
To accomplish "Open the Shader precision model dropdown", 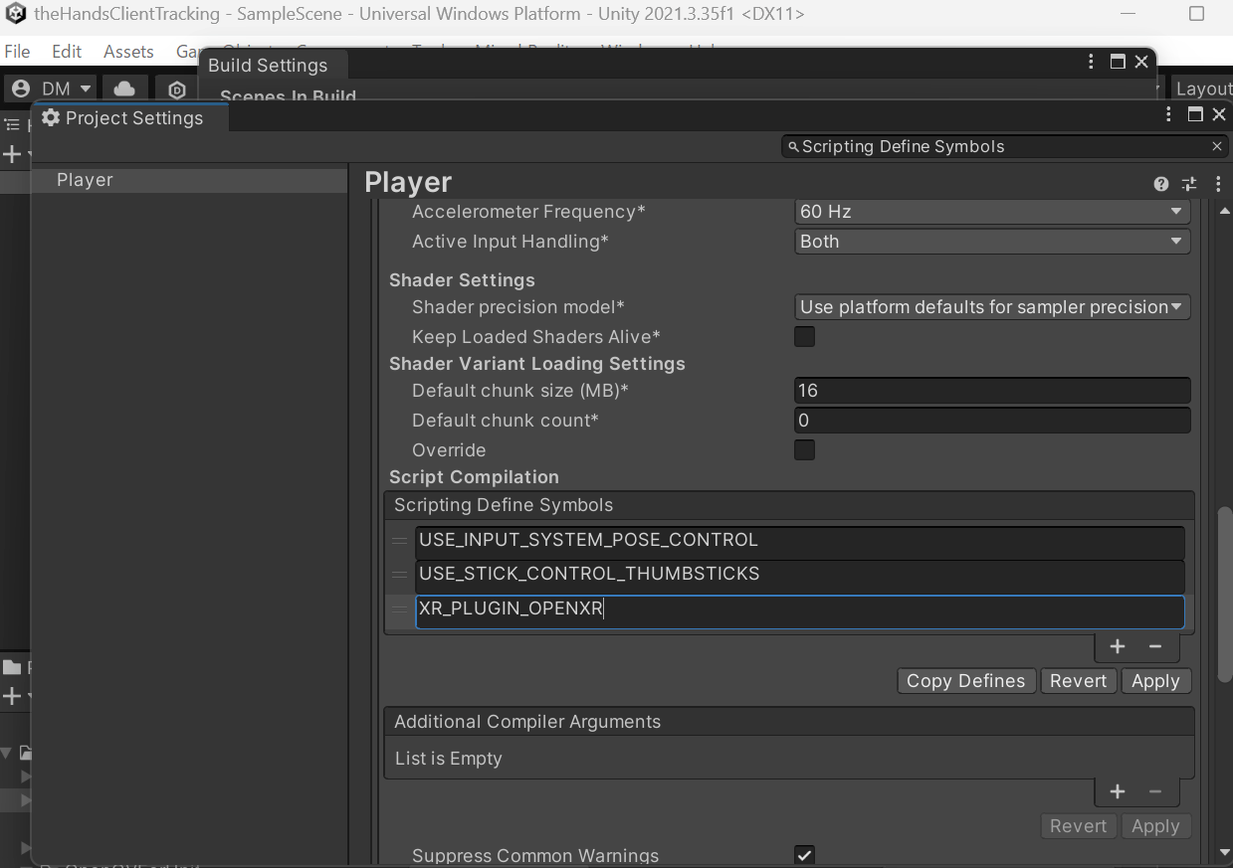I will click(991, 307).
